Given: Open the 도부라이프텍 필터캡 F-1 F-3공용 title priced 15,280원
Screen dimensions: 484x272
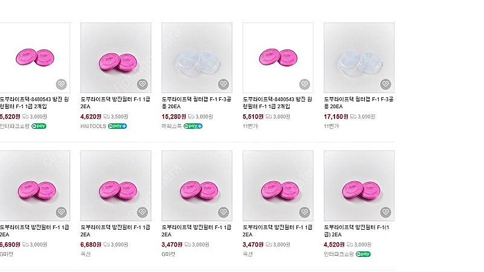Looking at the screenshot, I should pyautogui.click(x=196, y=103).
